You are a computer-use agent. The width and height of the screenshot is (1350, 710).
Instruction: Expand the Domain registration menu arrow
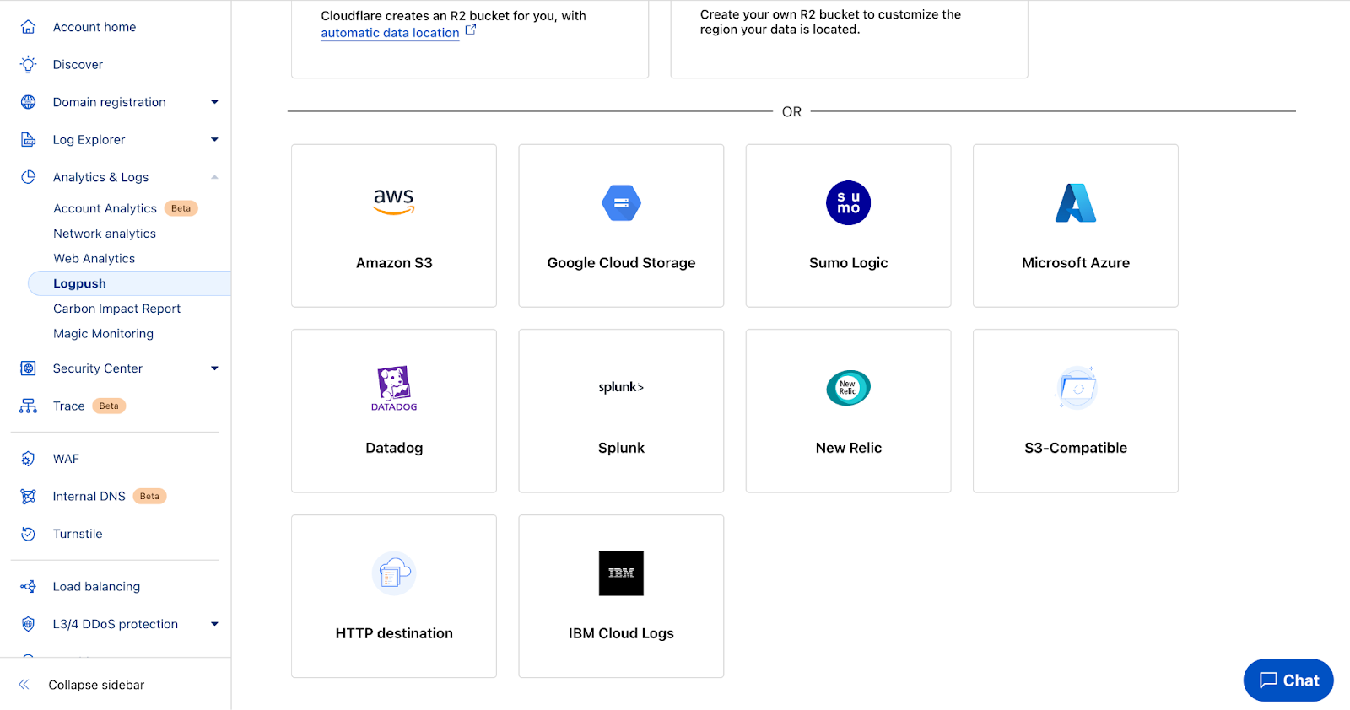point(214,102)
